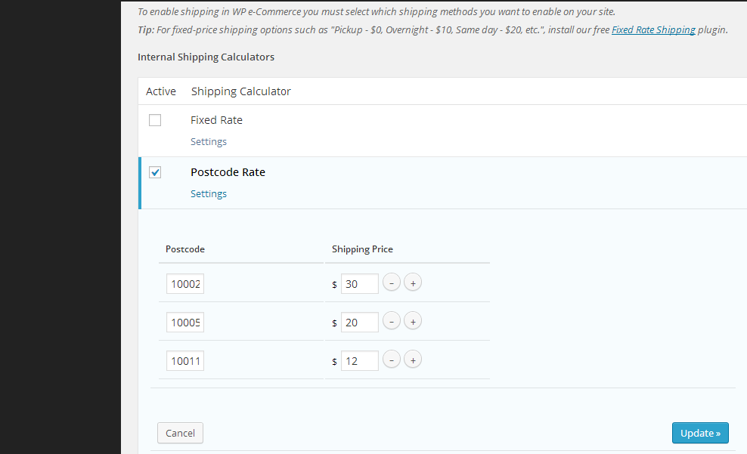The width and height of the screenshot is (747, 454).
Task: Open Settings under Fixed Rate
Action: [x=209, y=142]
